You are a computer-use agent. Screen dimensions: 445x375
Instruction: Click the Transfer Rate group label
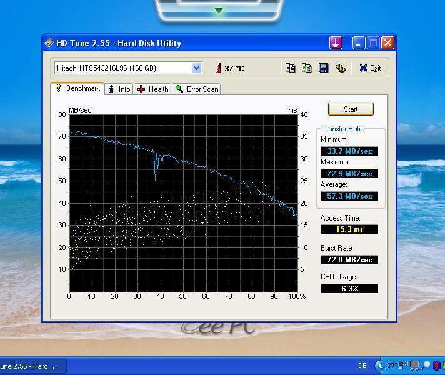point(342,129)
